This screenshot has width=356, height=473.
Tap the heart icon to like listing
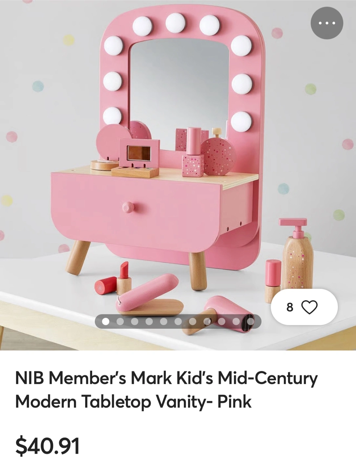click(x=309, y=307)
